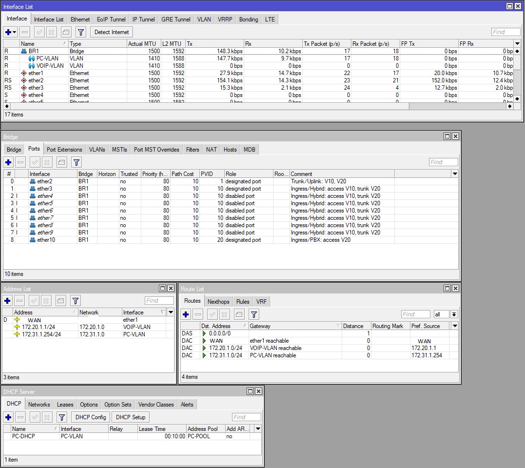Switch to the VLANs tab in Bridge window
This screenshot has height=468, width=525.
click(97, 150)
